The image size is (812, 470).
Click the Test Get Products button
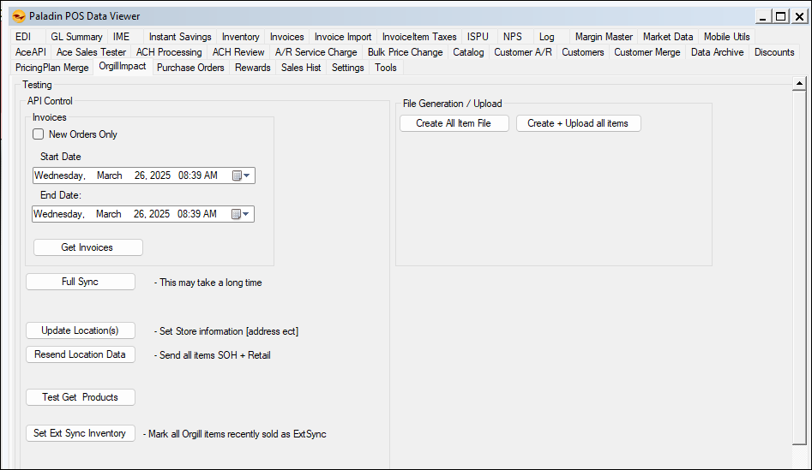[x=81, y=397]
